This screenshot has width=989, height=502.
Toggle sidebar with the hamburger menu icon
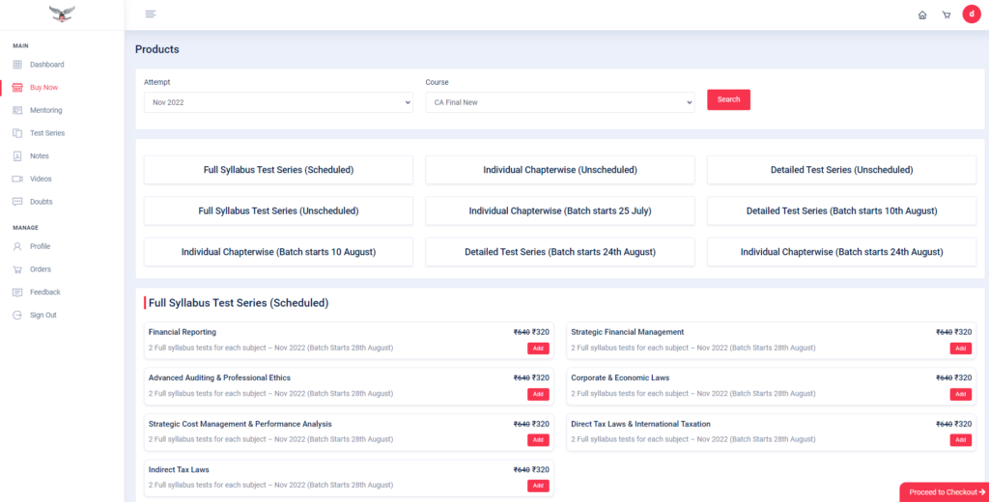pyautogui.click(x=150, y=14)
